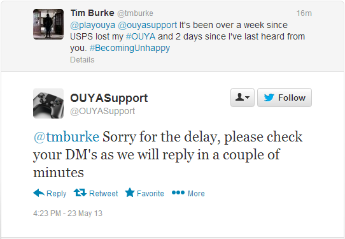
Task: Open the @playouya mention link
Action: 93,25
